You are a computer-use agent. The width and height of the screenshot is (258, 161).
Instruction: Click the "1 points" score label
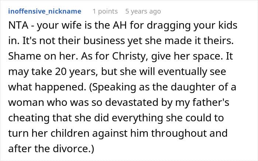(x=105, y=11)
